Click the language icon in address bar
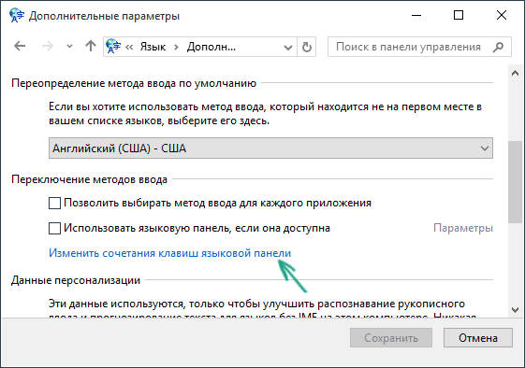 pyautogui.click(x=113, y=47)
